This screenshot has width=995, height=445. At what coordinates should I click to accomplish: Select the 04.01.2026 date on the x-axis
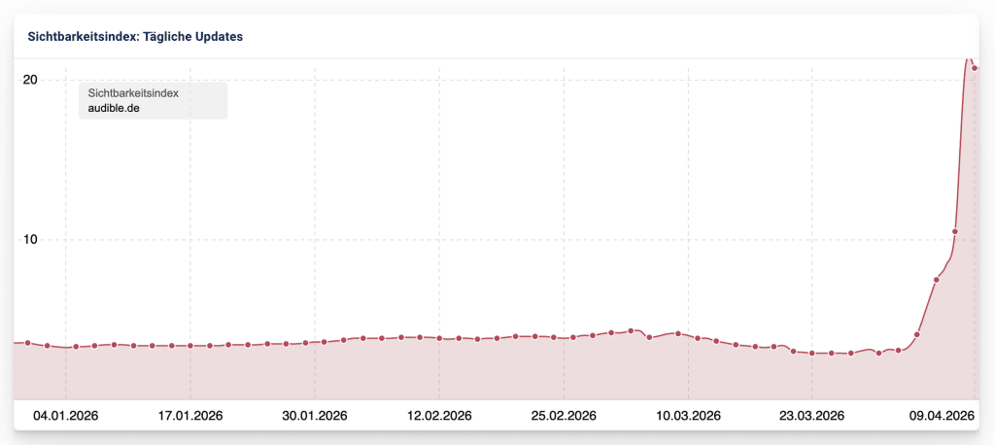[66, 415]
